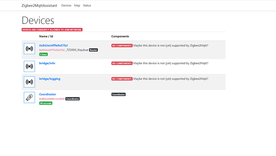
Task: Click the Zigbee2MqttAssistant brand link
Action: [39, 5]
